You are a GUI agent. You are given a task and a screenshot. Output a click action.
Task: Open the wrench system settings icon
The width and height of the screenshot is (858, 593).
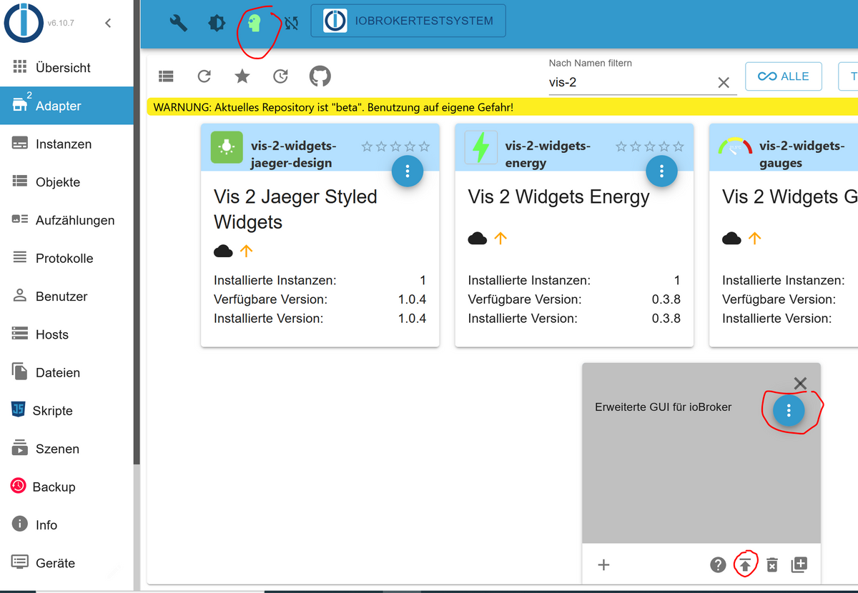coord(178,23)
